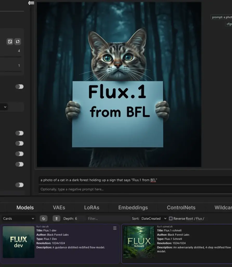Screen dimensions: 232x267
Task: Click the flux1-schnell.sft filename label
Action: (165, 227)
